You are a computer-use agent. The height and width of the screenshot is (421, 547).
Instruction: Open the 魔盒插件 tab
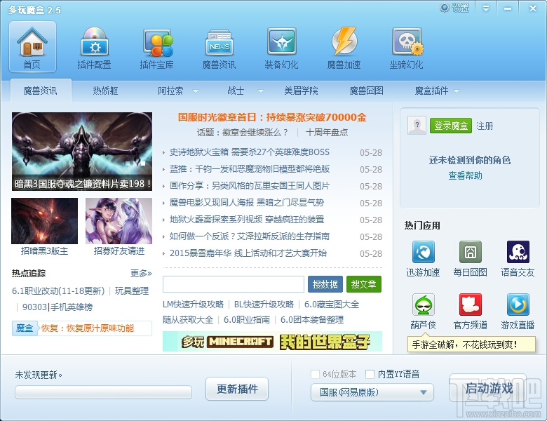coord(431,91)
